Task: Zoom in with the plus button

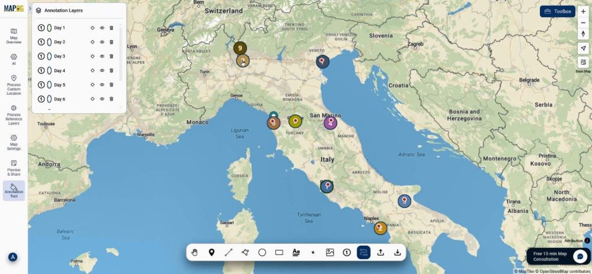Action: [x=583, y=12]
